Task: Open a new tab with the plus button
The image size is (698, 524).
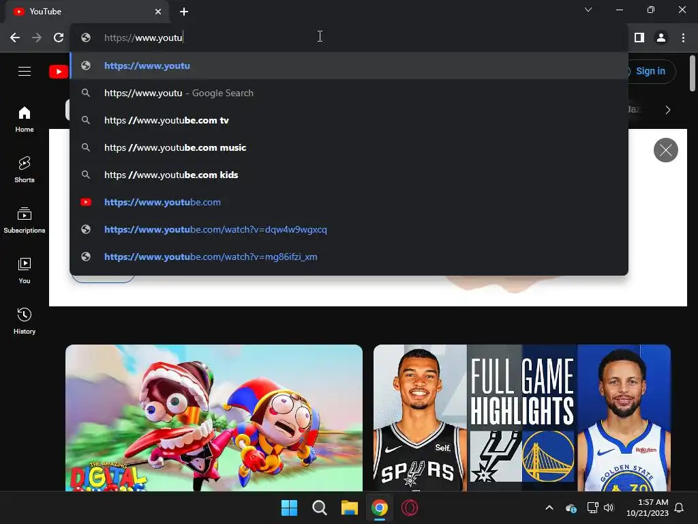Action: (x=184, y=12)
